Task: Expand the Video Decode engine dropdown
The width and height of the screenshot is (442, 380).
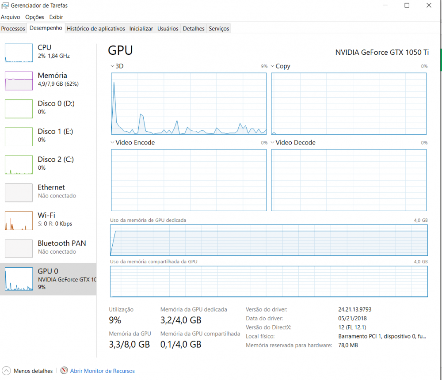Action: 273,143
